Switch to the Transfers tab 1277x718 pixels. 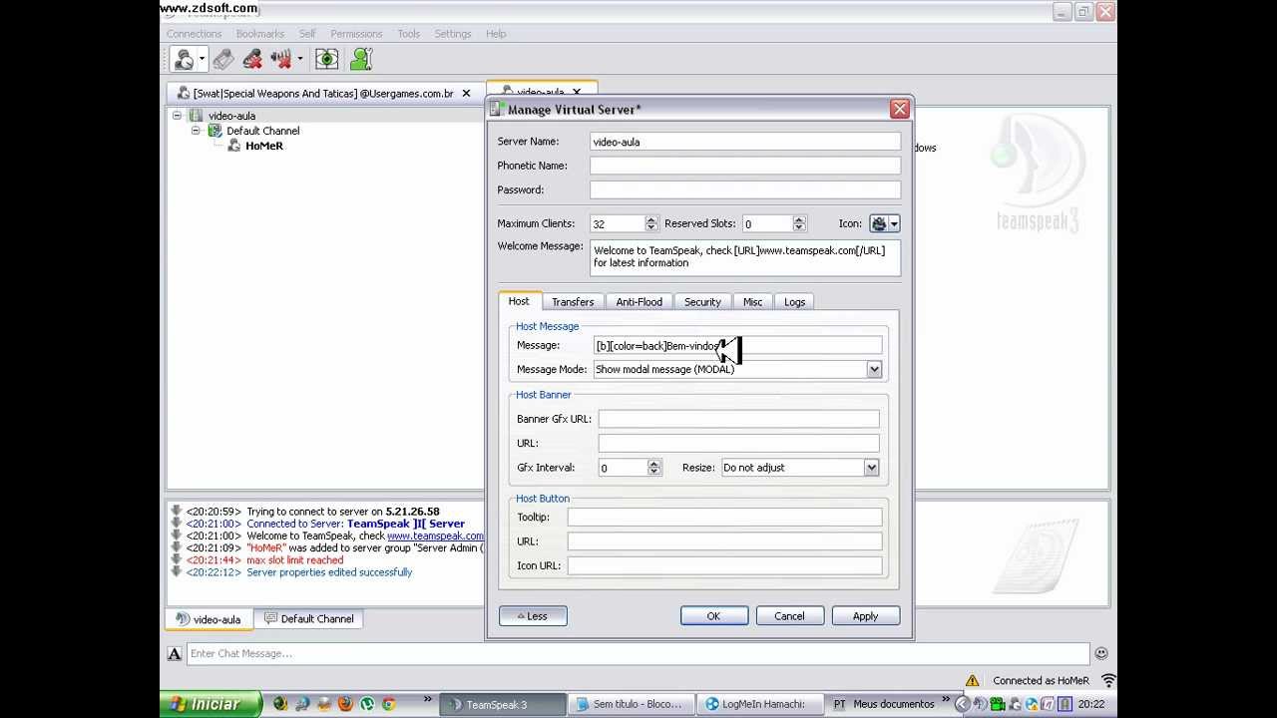[573, 302]
